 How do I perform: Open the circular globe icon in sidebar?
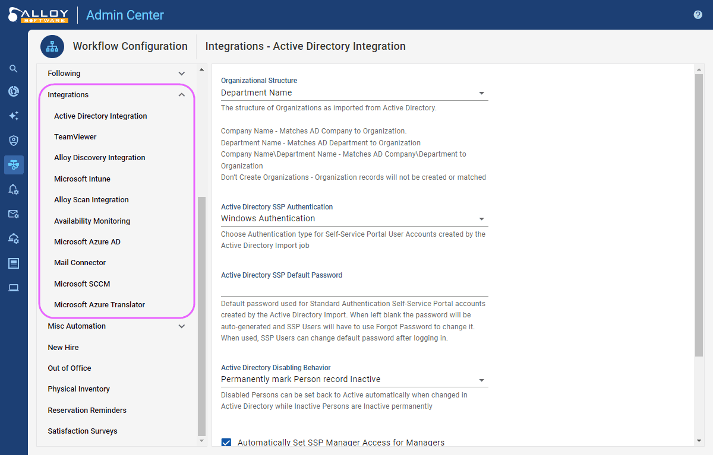pyautogui.click(x=14, y=91)
